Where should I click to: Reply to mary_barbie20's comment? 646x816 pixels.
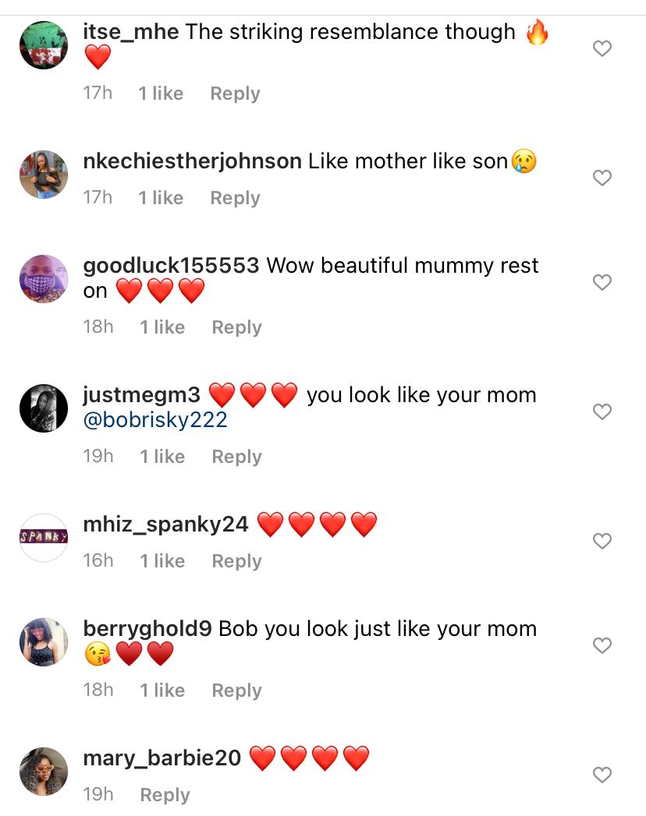point(165,795)
